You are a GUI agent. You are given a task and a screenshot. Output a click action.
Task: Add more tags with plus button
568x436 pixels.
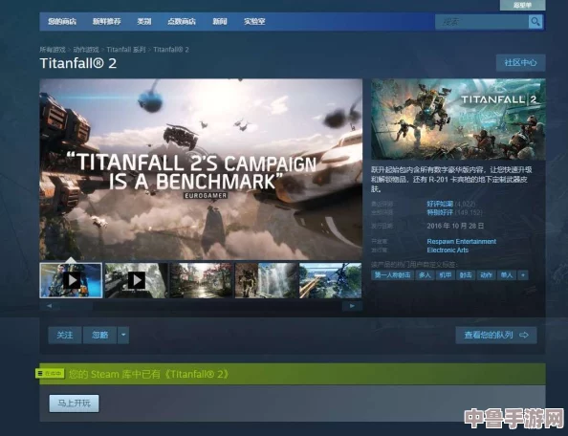pyautogui.click(x=523, y=275)
